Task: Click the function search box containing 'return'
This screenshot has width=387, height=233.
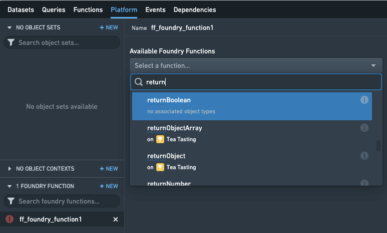Action: coord(256,82)
